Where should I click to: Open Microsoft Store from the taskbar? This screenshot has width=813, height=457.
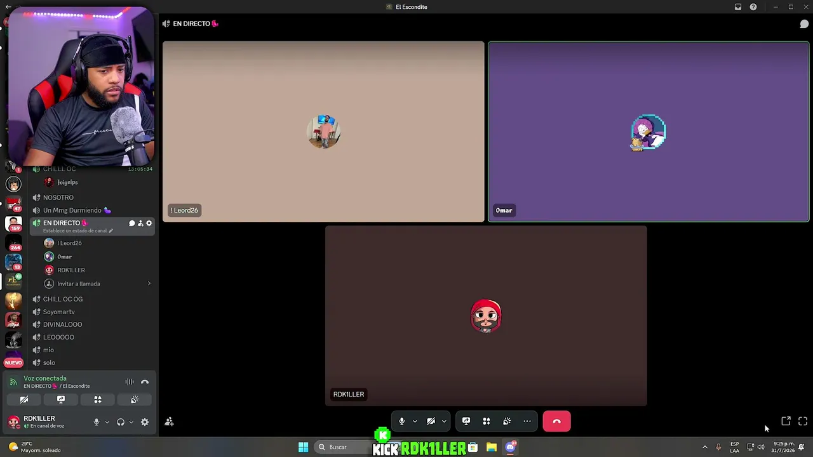473,447
